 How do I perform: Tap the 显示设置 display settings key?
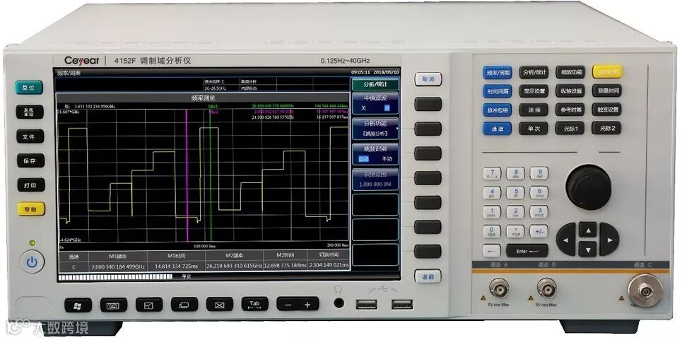coord(534,91)
